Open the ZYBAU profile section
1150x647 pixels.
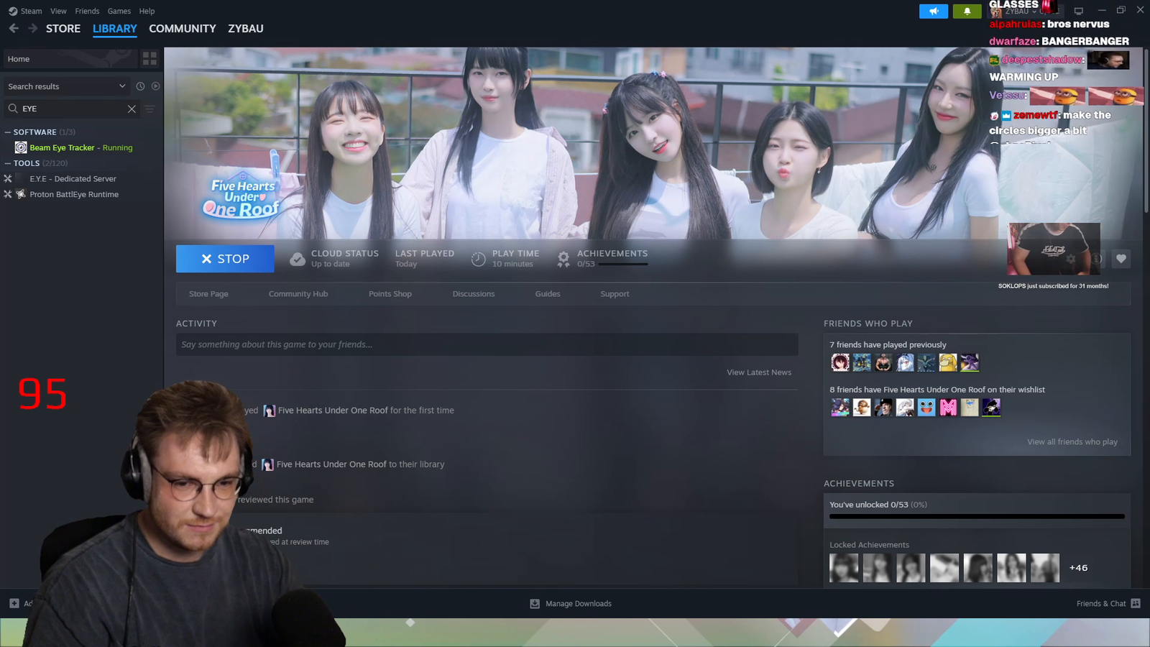[246, 29]
